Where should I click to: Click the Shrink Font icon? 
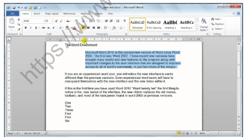61,21
